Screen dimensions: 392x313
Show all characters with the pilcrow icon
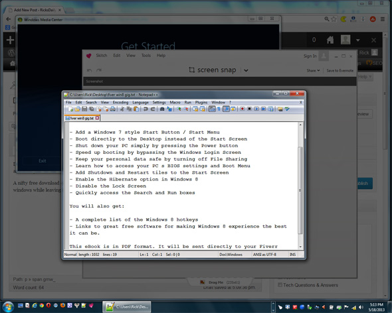(x=219, y=109)
